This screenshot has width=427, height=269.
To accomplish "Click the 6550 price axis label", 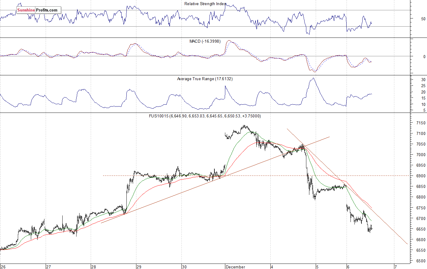I will pyautogui.click(x=421, y=251).
